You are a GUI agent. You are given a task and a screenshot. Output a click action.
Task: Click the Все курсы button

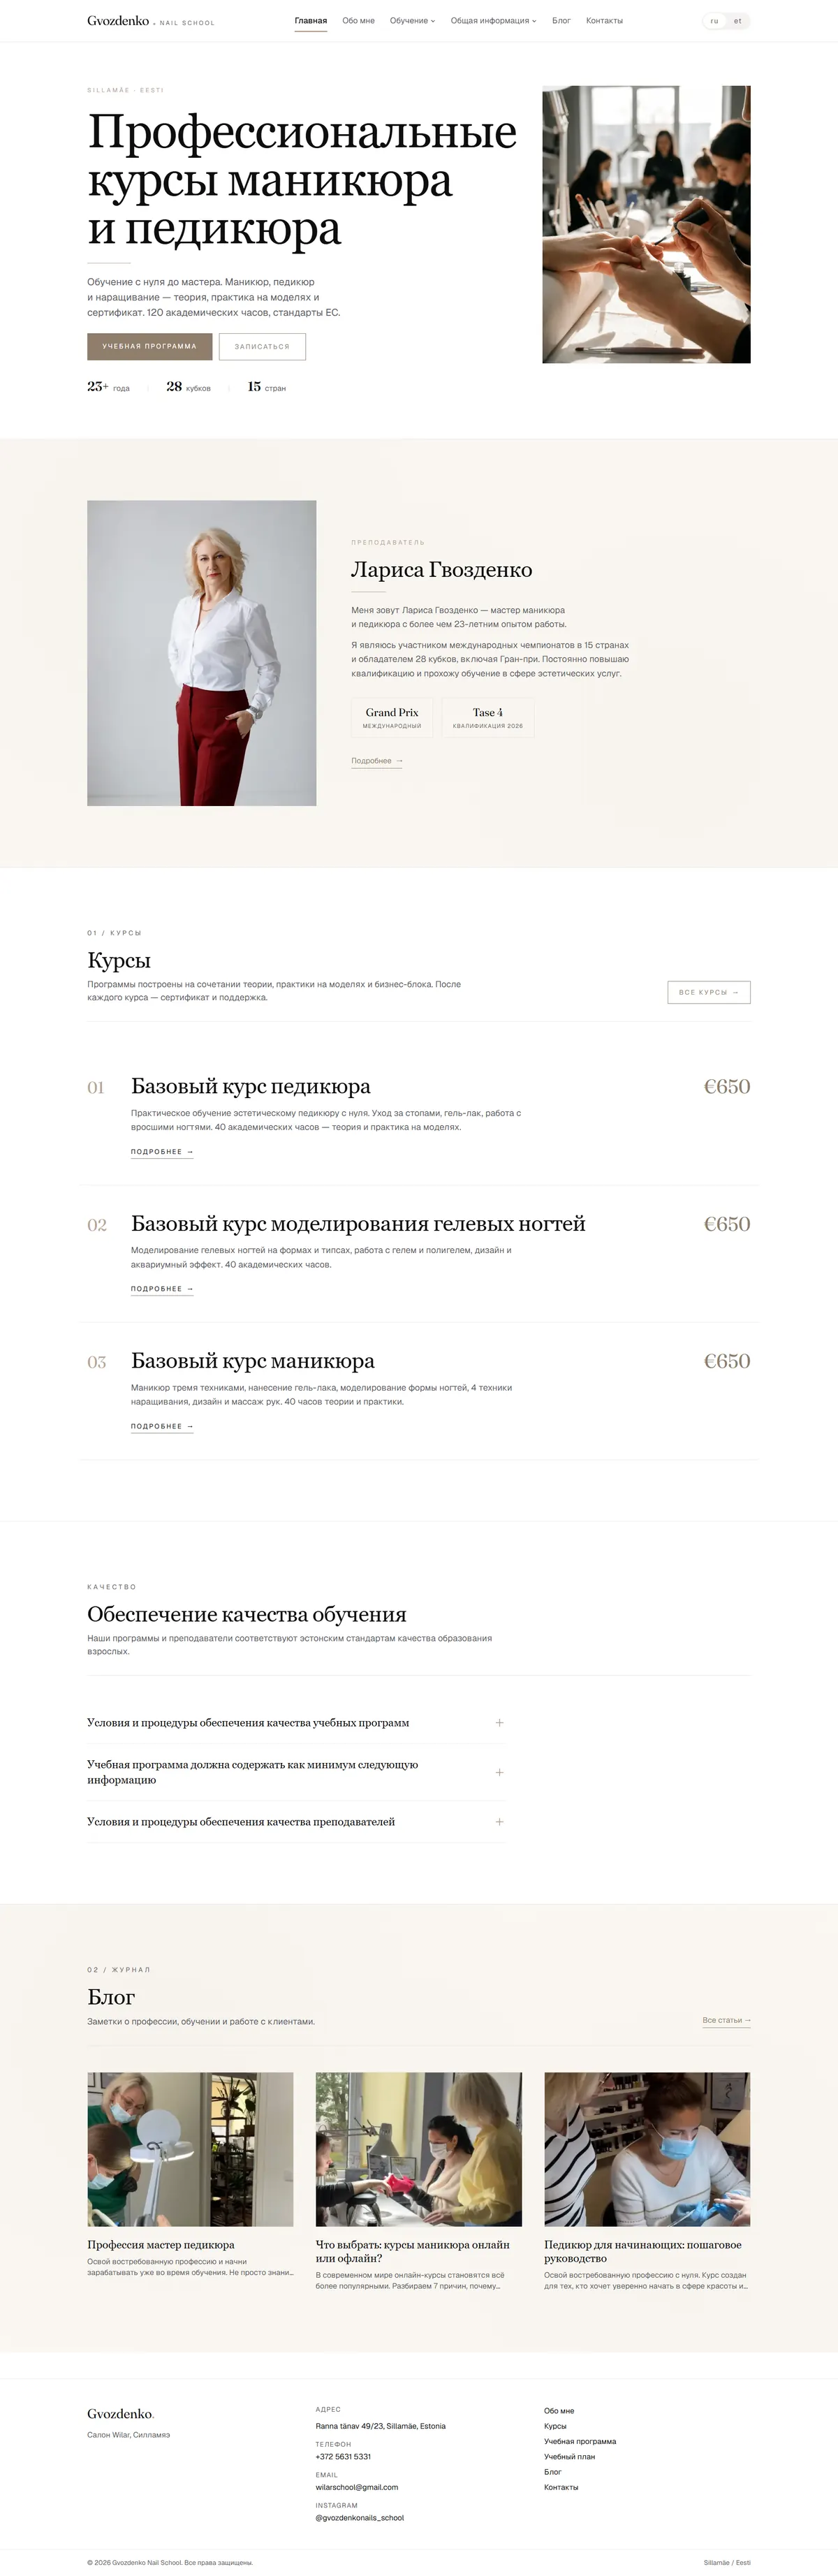click(x=708, y=992)
